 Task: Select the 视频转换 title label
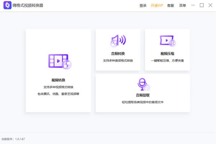point(58,80)
